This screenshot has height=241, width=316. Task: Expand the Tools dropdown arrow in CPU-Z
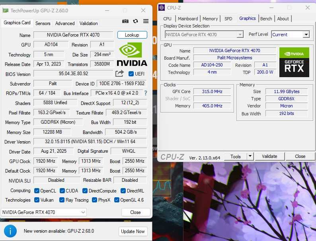pyautogui.click(x=250, y=156)
